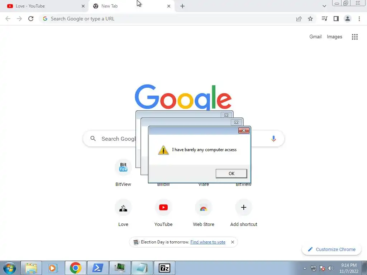Click the Share this page icon
Viewport: 367px width, 275px height.
[x=299, y=19]
